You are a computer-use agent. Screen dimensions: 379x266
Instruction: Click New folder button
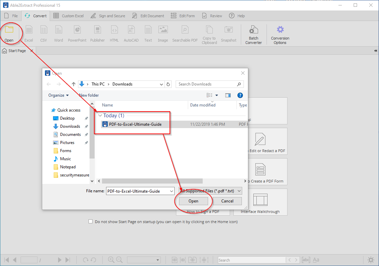(89, 95)
